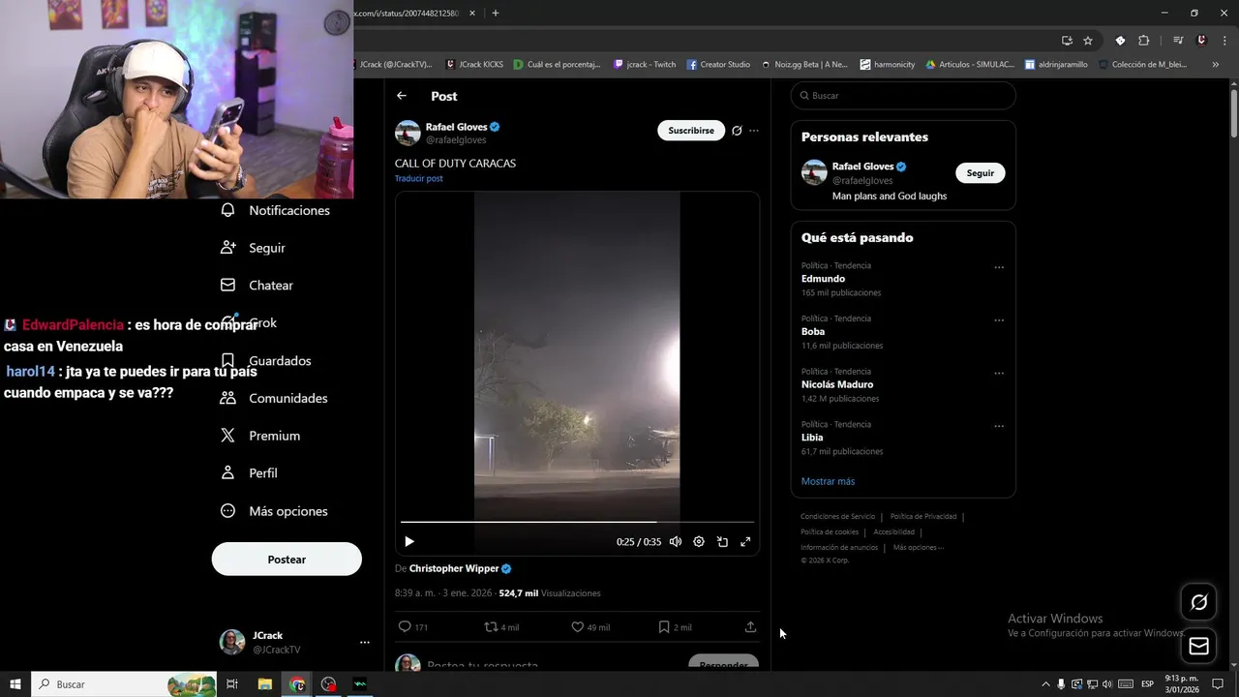Open Christopher Wipper profile link
This screenshot has width=1239, height=697.
(x=454, y=569)
